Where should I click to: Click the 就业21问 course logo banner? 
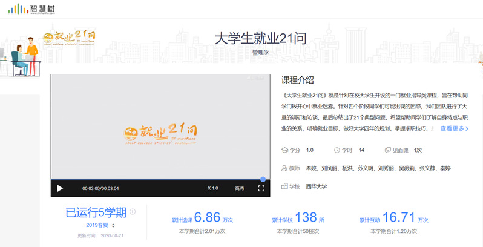(70, 38)
